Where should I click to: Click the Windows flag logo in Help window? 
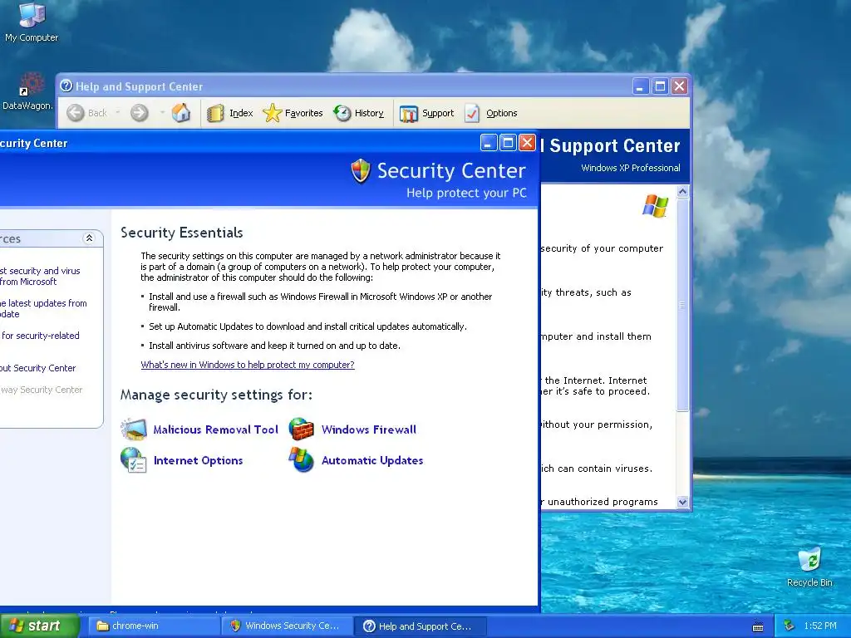(655, 206)
